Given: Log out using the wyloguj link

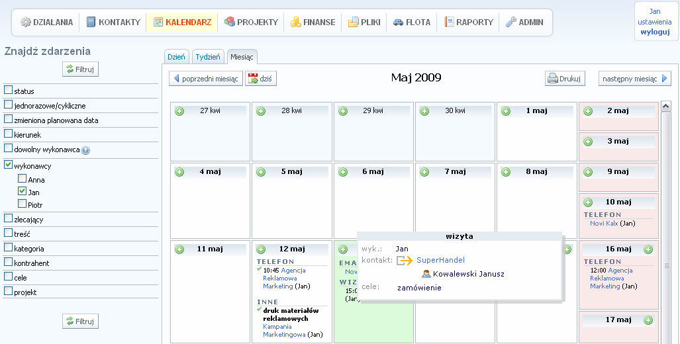Looking at the screenshot, I should [655, 32].
